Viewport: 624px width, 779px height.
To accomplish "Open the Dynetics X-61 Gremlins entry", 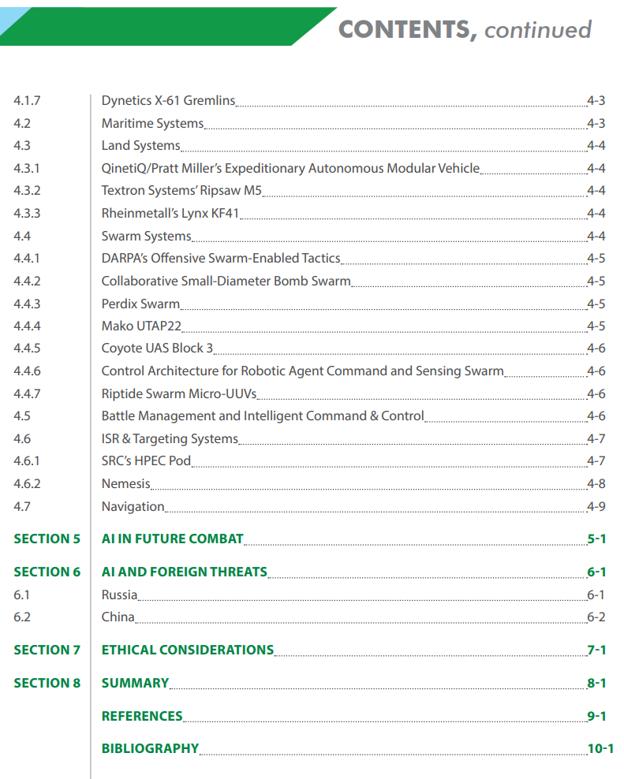I will (x=168, y=100).
